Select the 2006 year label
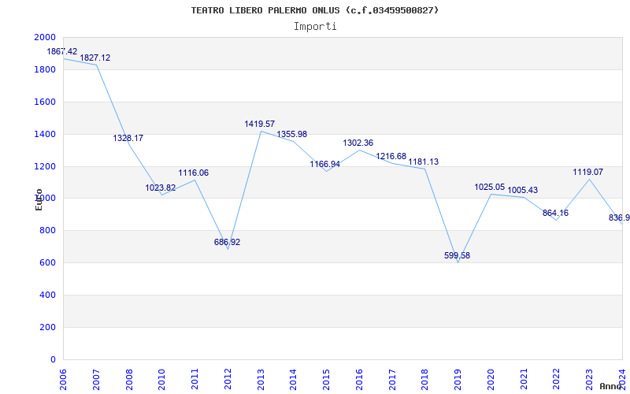The image size is (630, 394). pos(64,380)
